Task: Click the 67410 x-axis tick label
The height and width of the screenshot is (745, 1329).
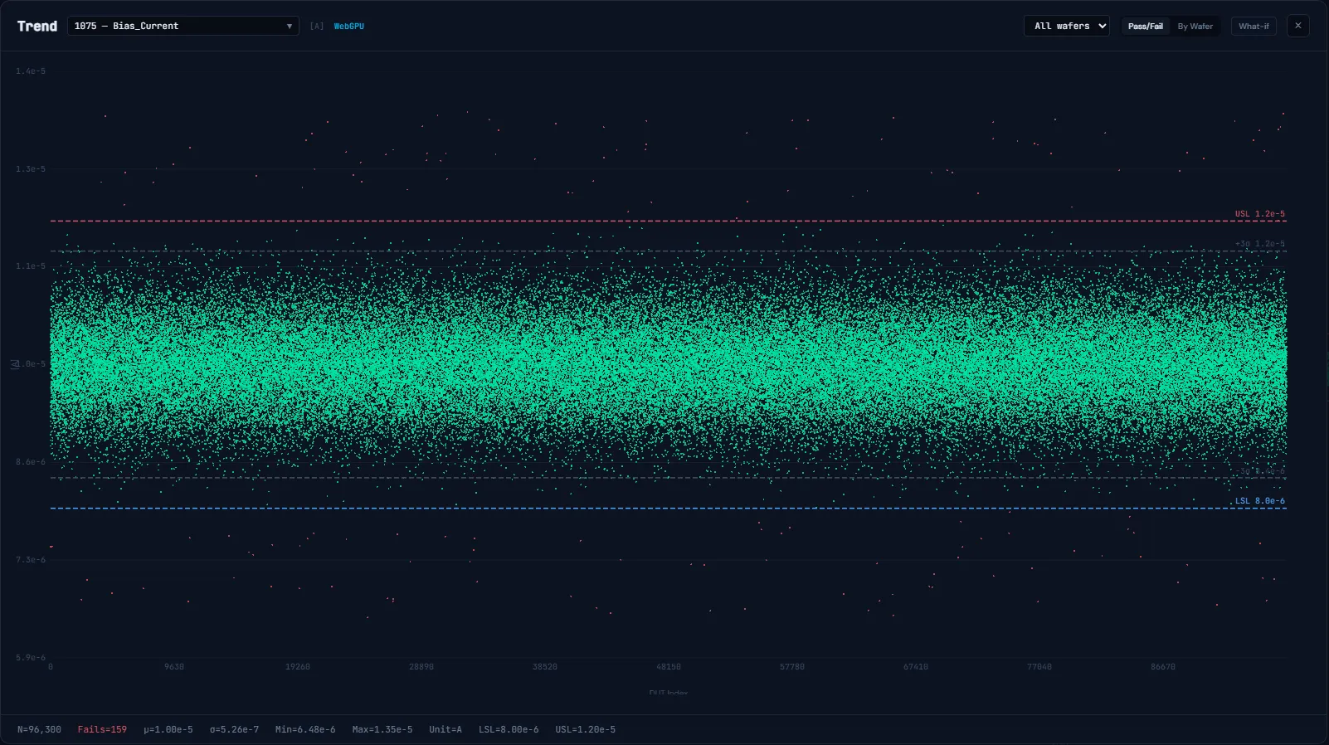Action: tap(916, 667)
